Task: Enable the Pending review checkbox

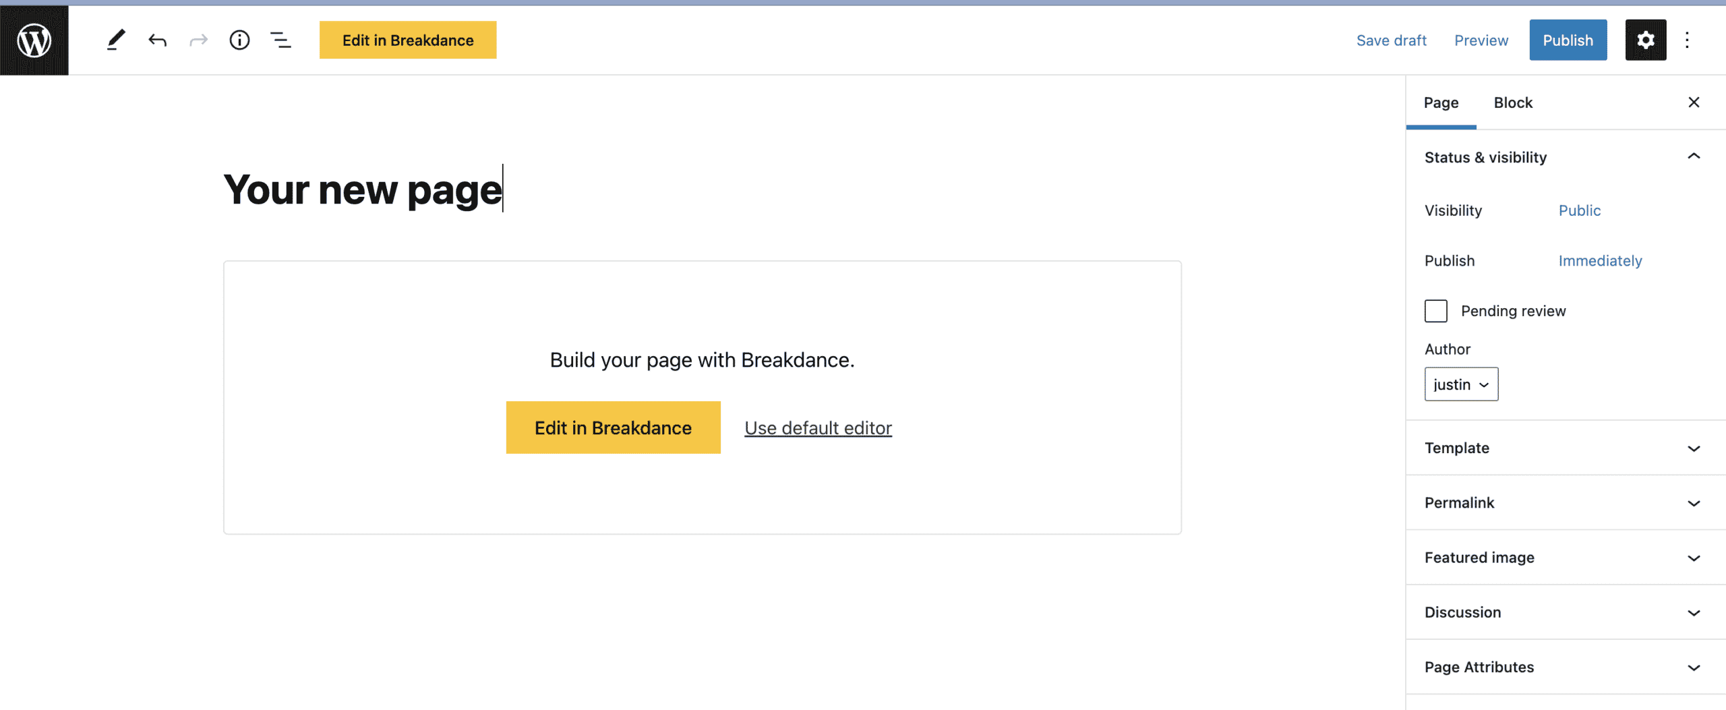Action: click(1436, 311)
